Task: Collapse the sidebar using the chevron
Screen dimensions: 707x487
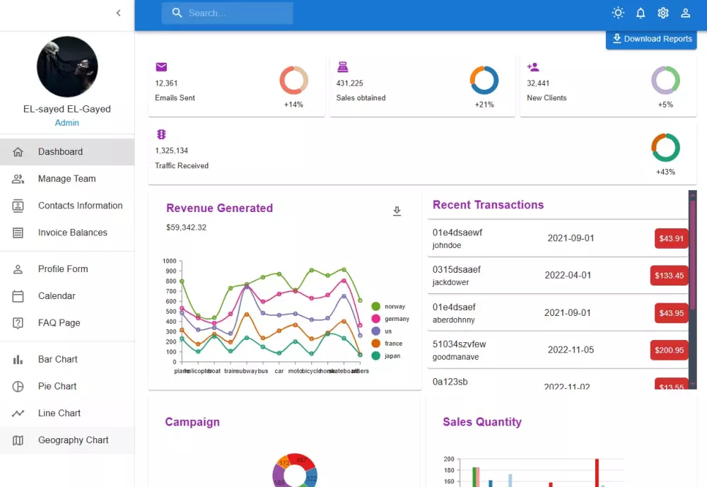Action: [x=118, y=13]
